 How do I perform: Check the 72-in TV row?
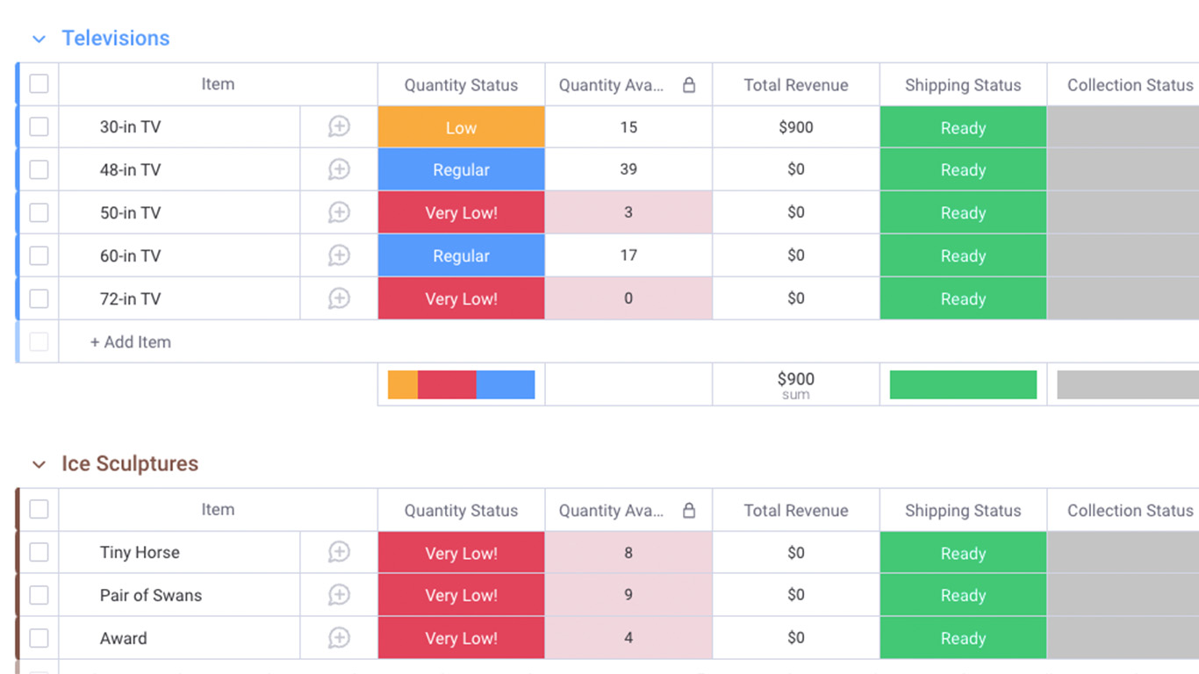tap(39, 298)
